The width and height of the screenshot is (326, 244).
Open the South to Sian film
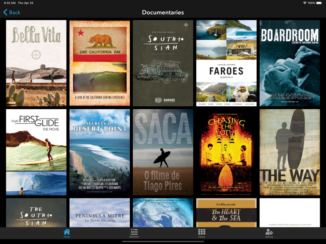(163, 63)
